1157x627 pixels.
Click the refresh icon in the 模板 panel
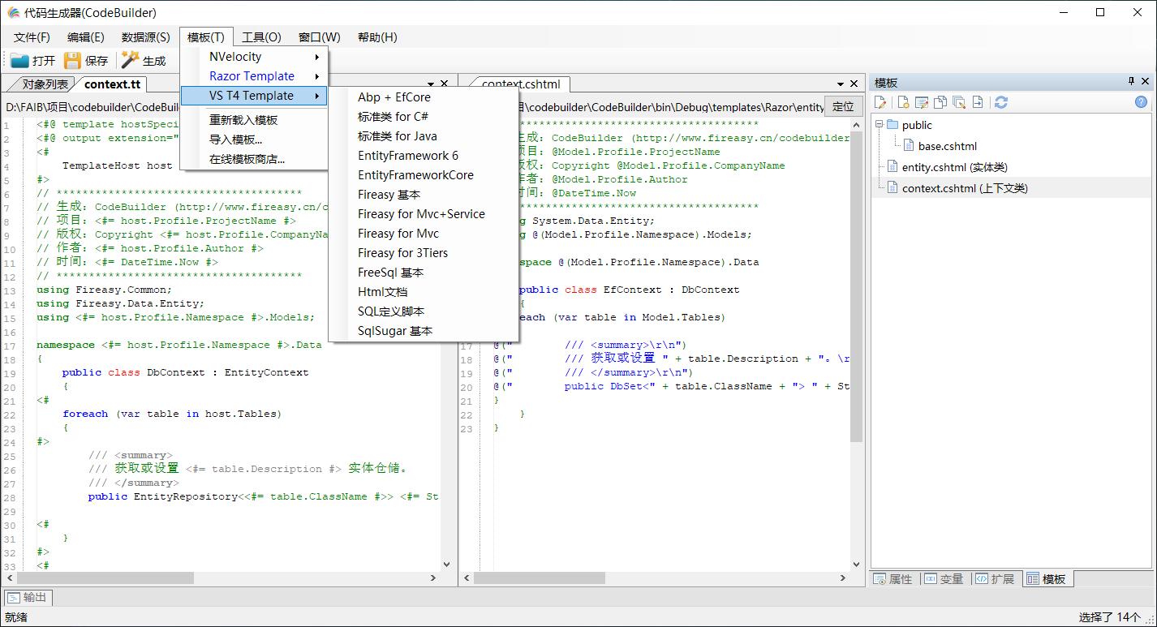tap(1001, 102)
